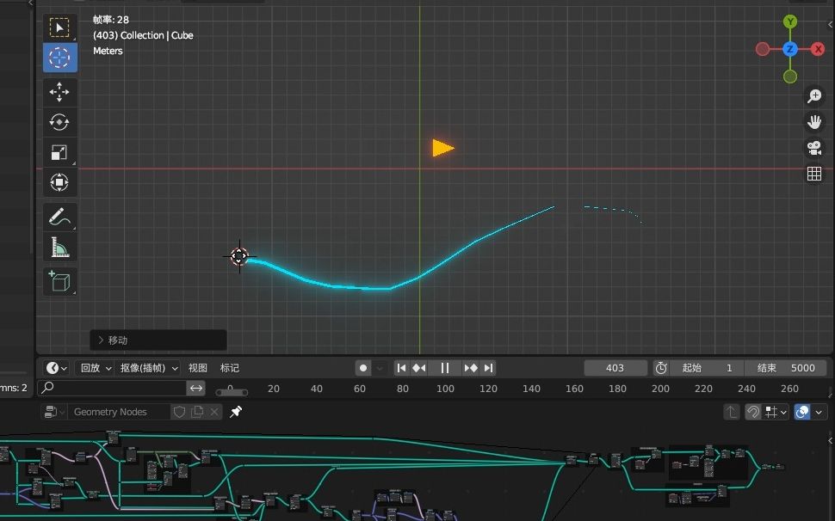Image resolution: width=835 pixels, height=521 pixels.
Task: Toggle the preview range stopwatch in timeline
Action: 660,367
